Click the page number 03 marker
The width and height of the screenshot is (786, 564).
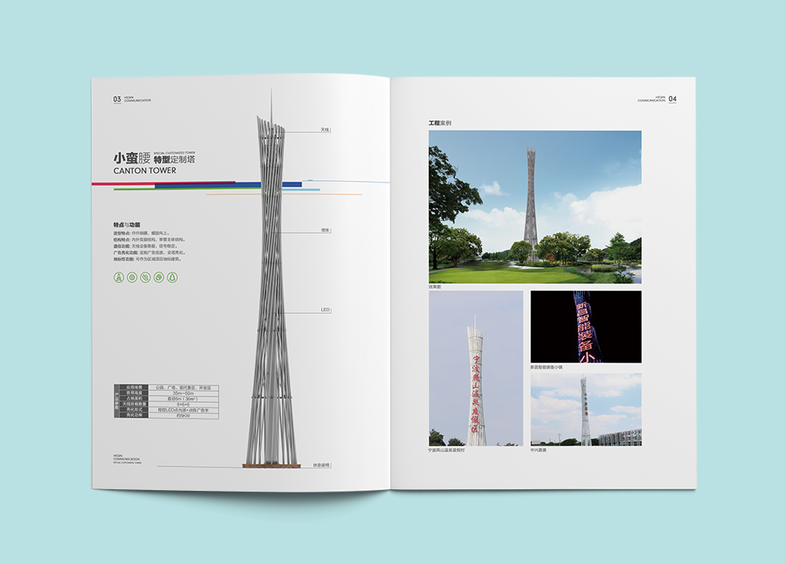[x=117, y=100]
